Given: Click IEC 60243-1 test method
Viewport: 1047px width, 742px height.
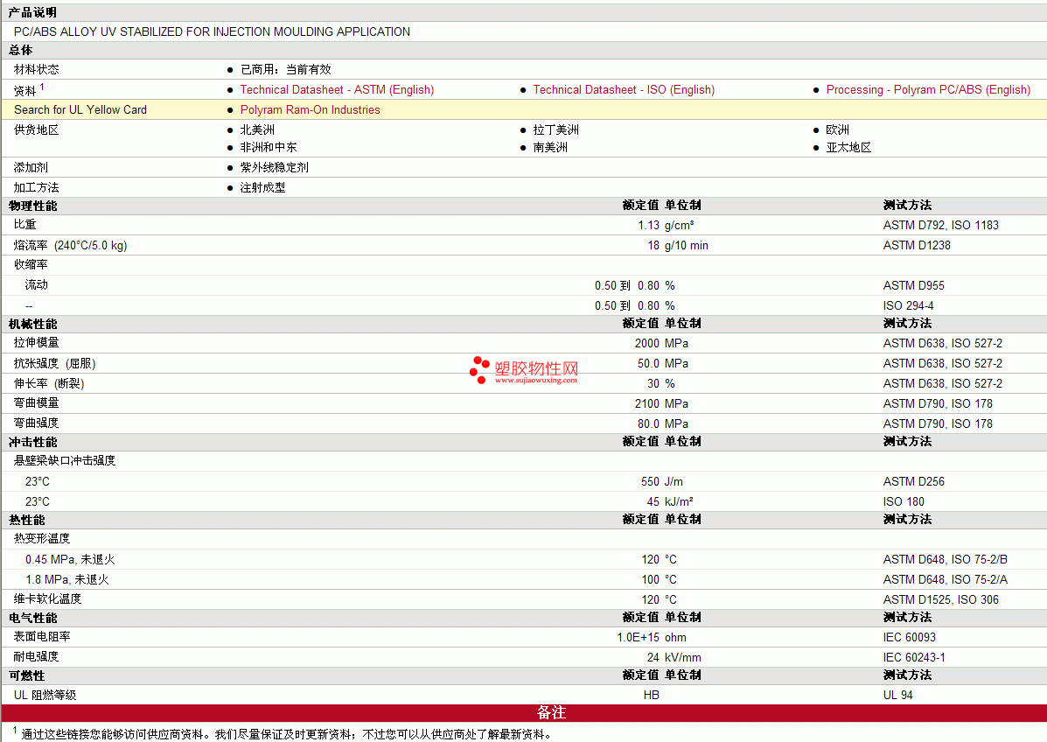Looking at the screenshot, I should pyautogui.click(x=914, y=657).
